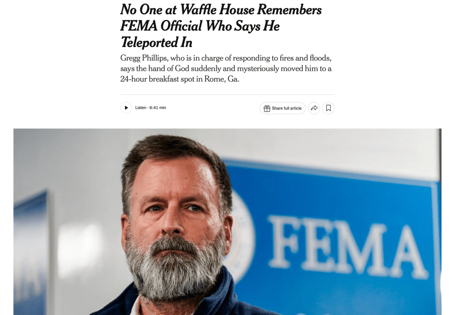Open share options via curved arrow icon
452x315 pixels.
(314, 108)
